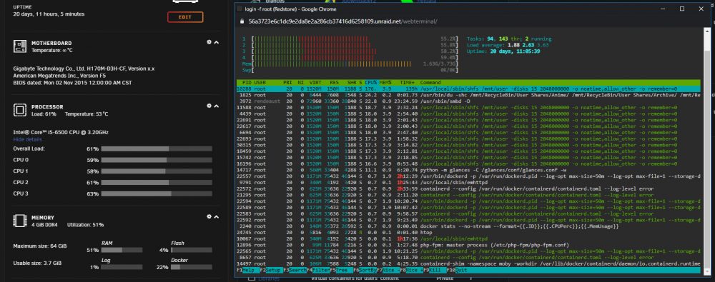
Task: Click CPU core 4 meter in htop
Action: 350,58
